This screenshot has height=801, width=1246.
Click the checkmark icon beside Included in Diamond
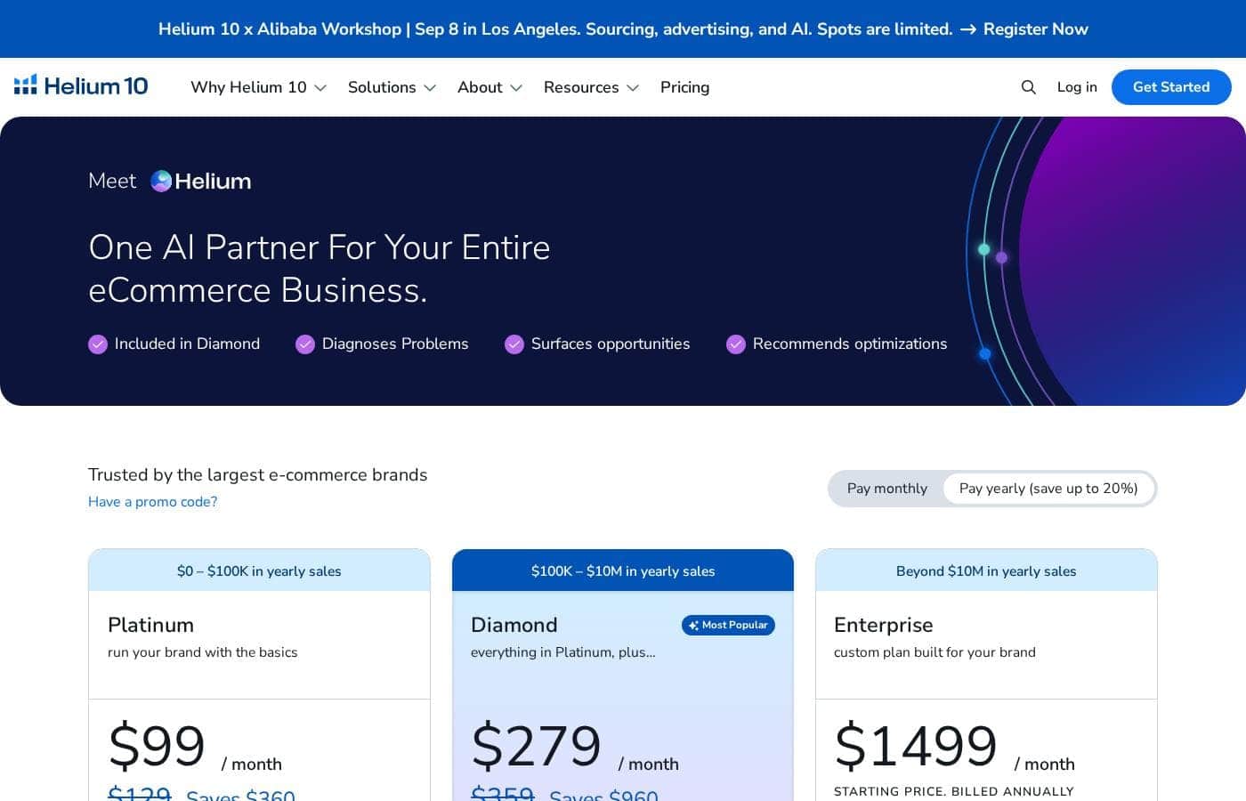click(x=98, y=344)
